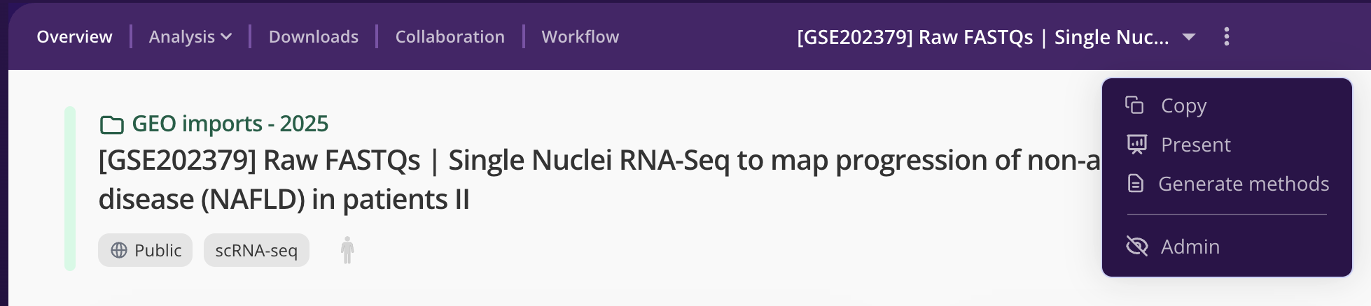Click the folder icon beside GEO imports
Screen dimensions: 1371x306
(x=111, y=125)
